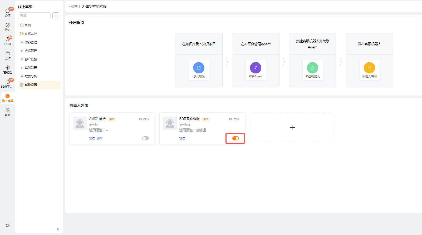422x235 pixels.
Task: Collapse sidebar with double-chevron icon
Action: click(x=58, y=229)
